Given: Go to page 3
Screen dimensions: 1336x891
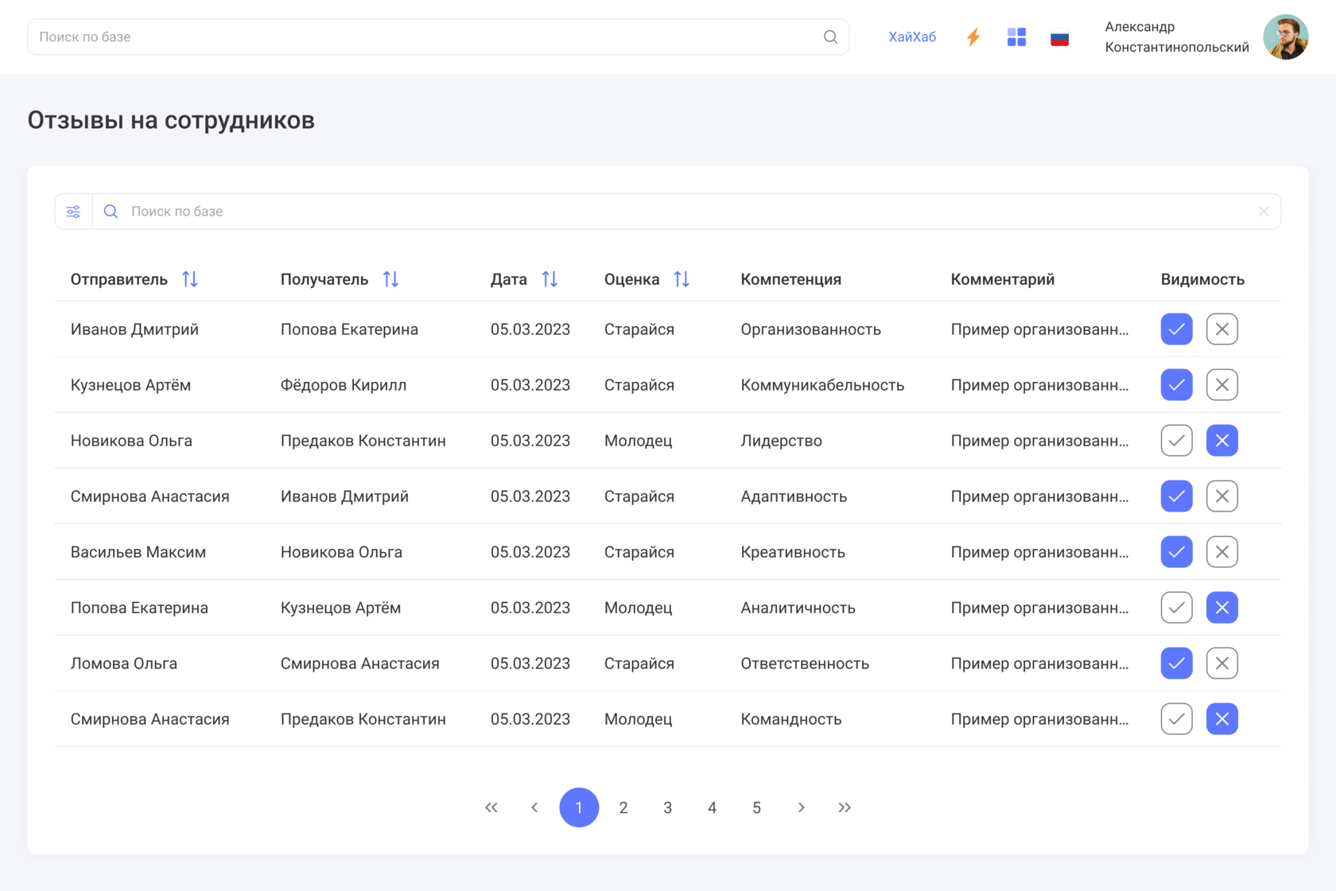Looking at the screenshot, I should (x=668, y=807).
